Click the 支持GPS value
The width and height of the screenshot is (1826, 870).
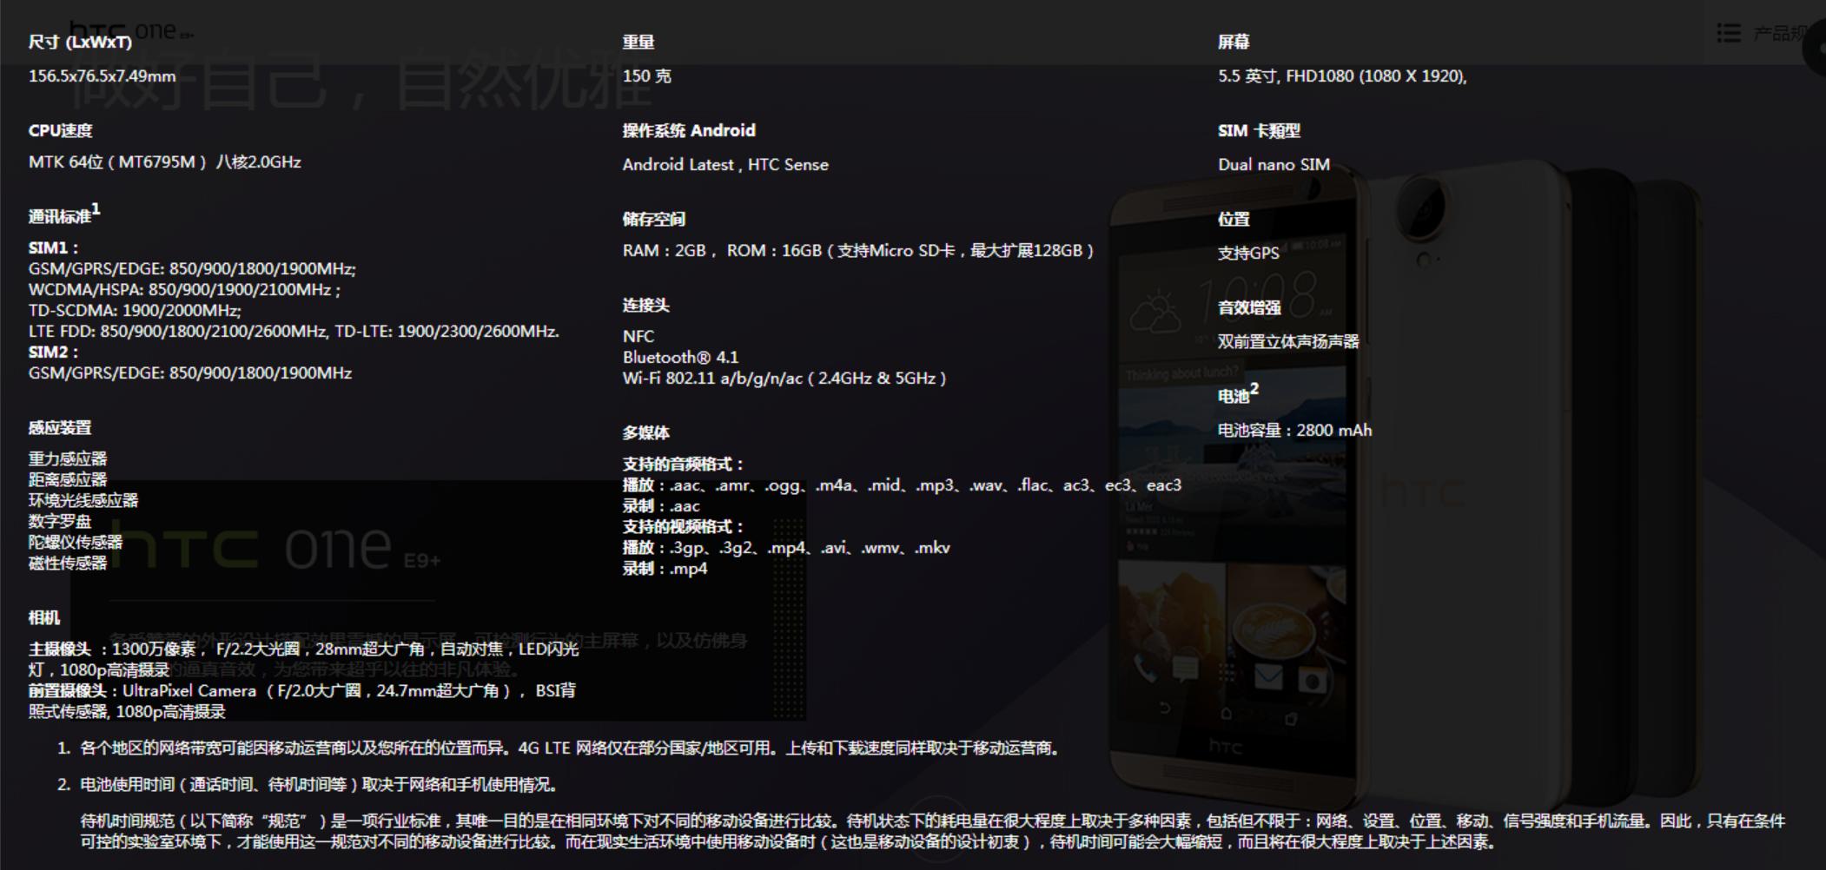point(1248,253)
